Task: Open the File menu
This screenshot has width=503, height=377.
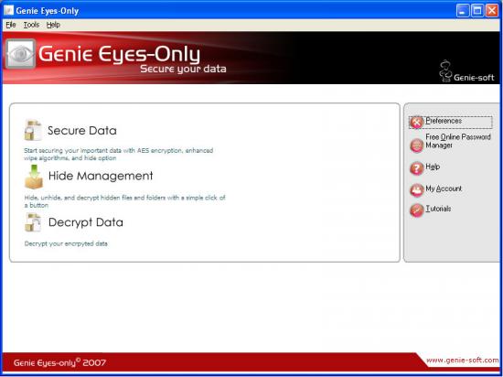Action: coord(11,25)
